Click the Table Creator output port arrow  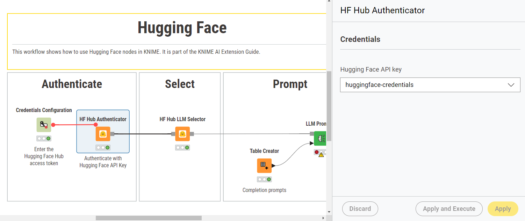click(274, 165)
